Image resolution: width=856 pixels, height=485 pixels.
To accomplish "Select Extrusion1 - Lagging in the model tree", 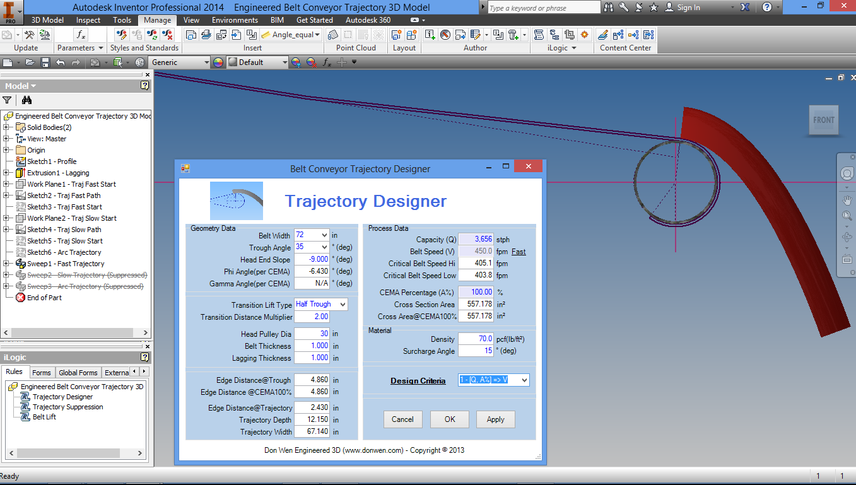I will [58, 173].
